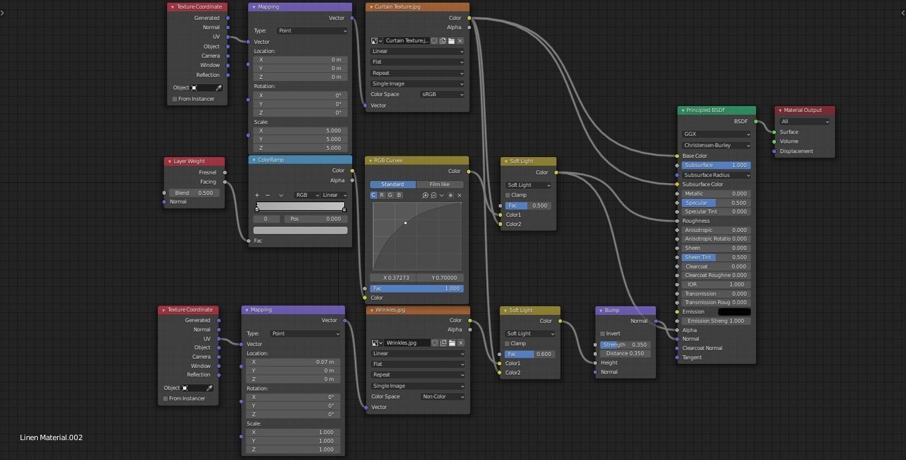
Task: Open Non-Color Color Space dropdown
Action: click(x=442, y=397)
